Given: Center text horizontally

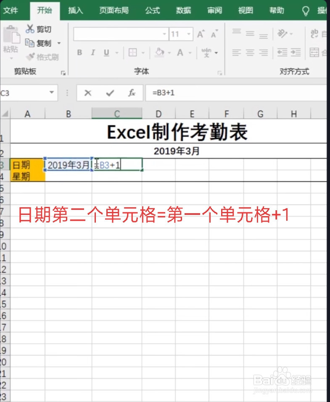Looking at the screenshot, I should (250, 53).
